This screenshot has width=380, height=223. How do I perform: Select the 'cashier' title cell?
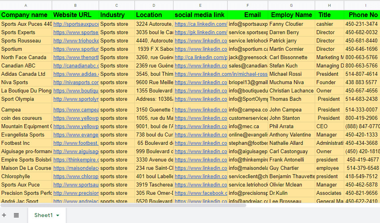pos(329,24)
